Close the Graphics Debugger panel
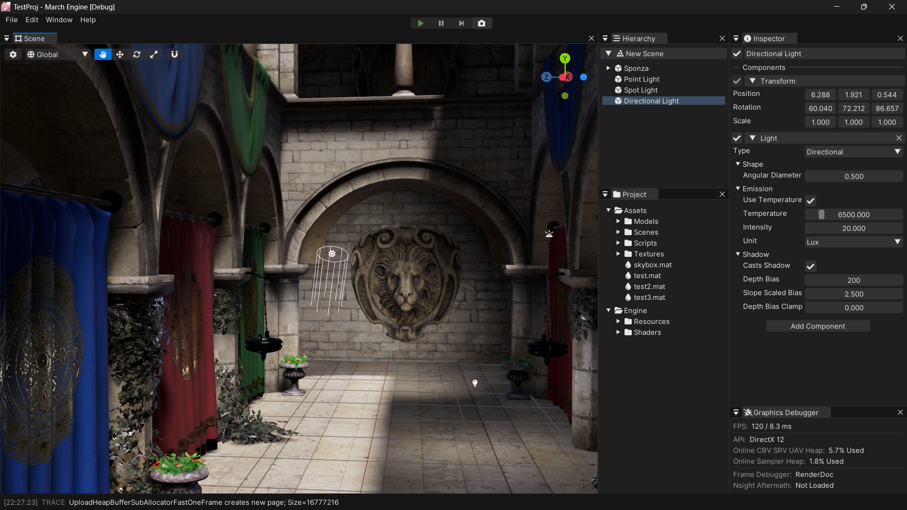The height and width of the screenshot is (510, 907). 900,412
